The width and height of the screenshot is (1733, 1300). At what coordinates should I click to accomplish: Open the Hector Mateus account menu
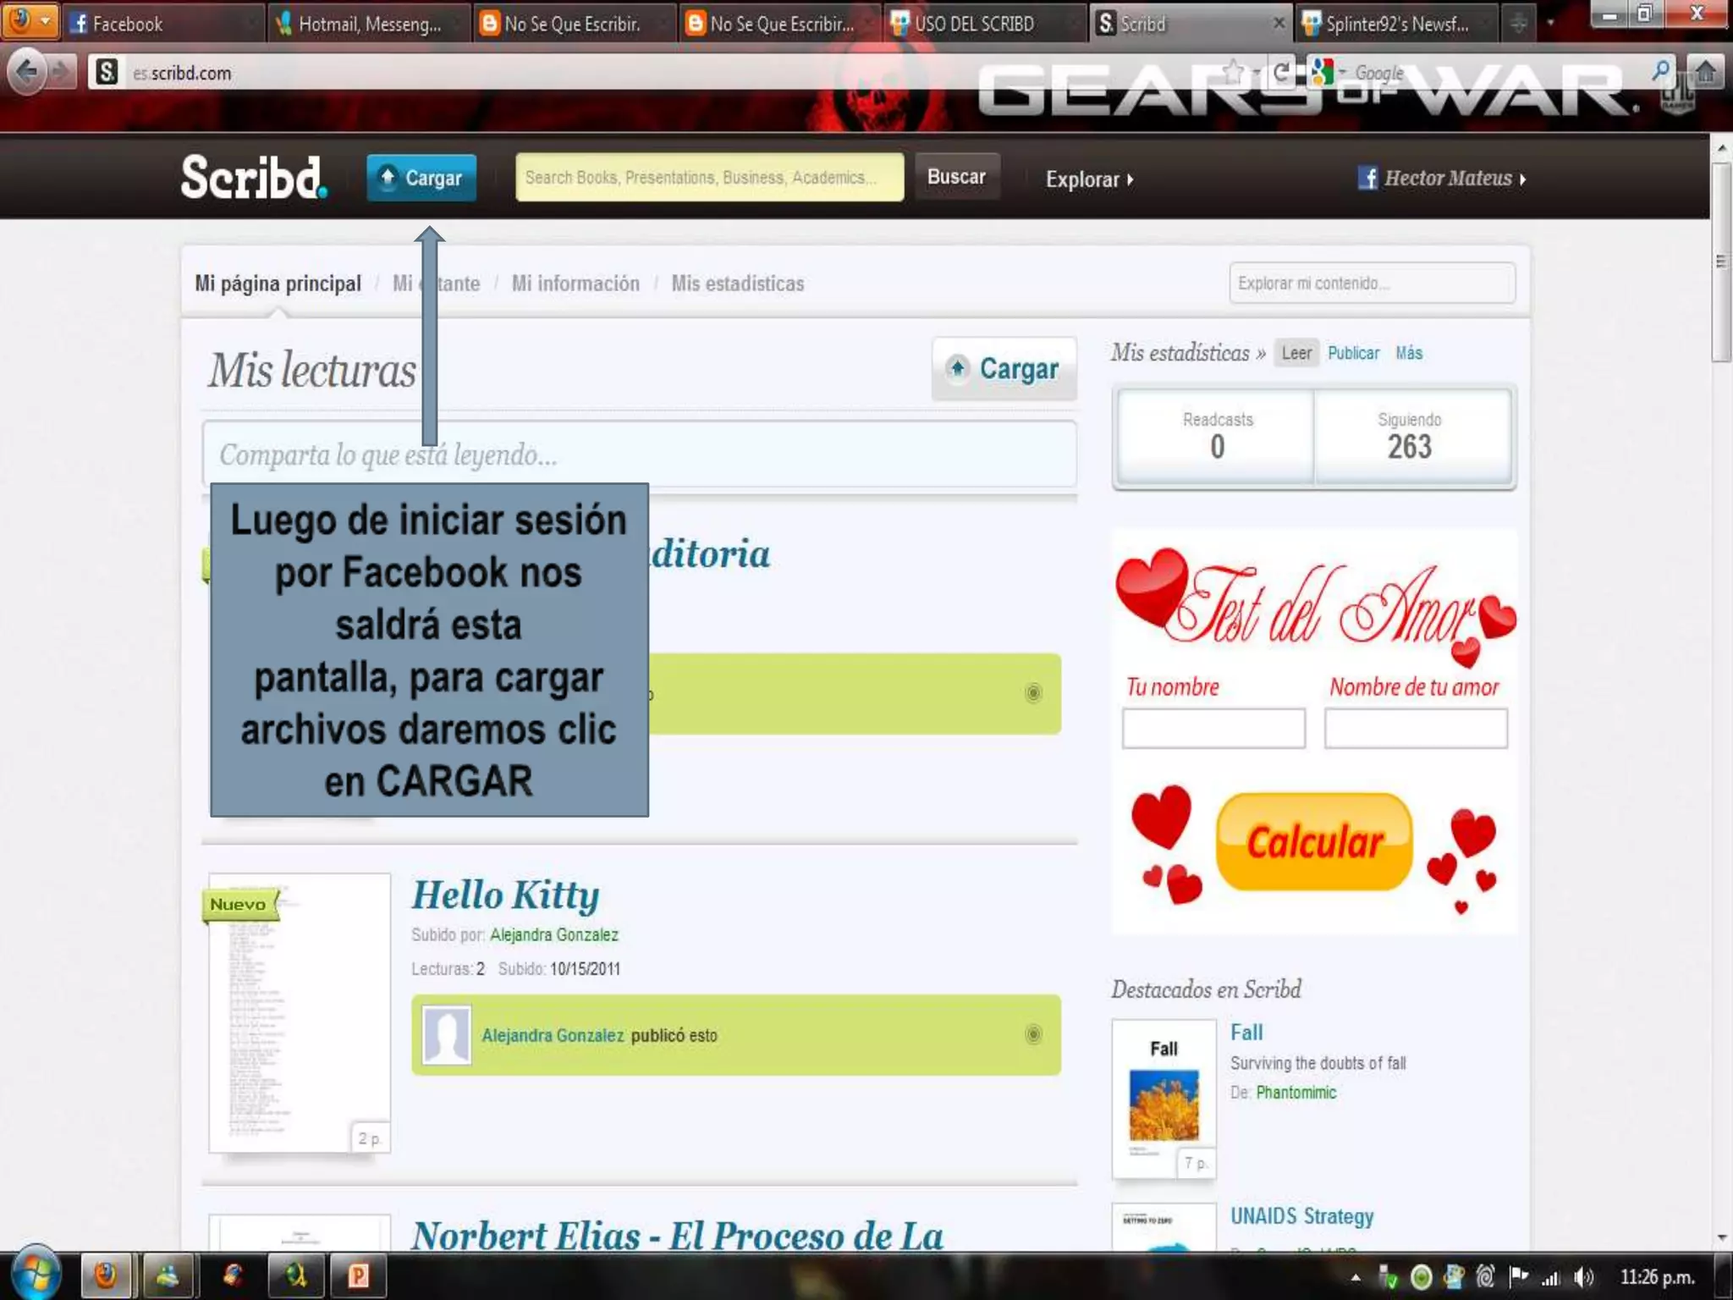point(1442,179)
